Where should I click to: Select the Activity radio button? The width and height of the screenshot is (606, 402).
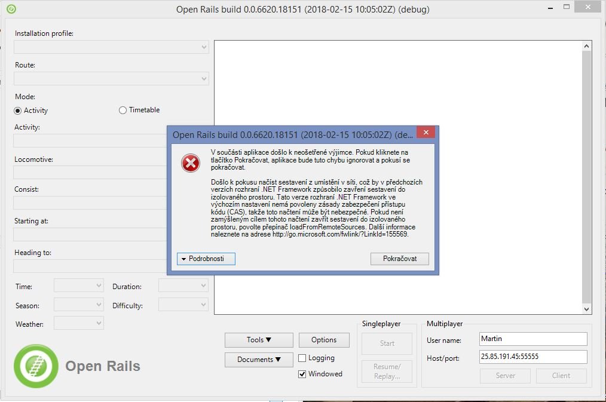click(18, 111)
